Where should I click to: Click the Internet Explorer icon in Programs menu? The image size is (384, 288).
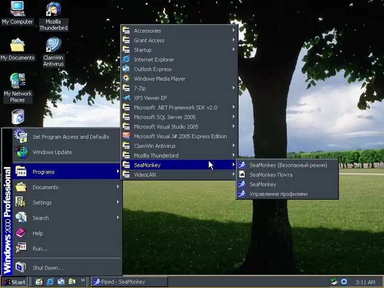click(126, 59)
